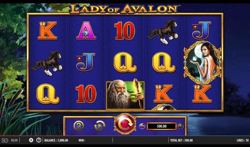Click the Lines 10 indicator
The height and width of the screenshot is (147, 250).
243,140
